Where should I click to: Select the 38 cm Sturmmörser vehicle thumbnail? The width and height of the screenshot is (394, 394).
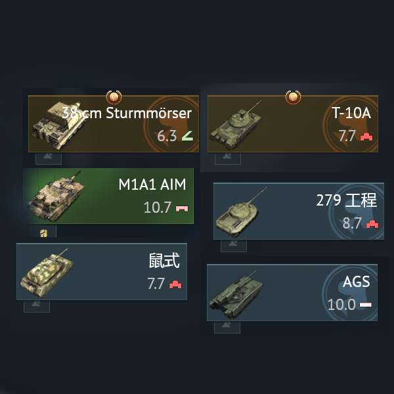tap(58, 125)
